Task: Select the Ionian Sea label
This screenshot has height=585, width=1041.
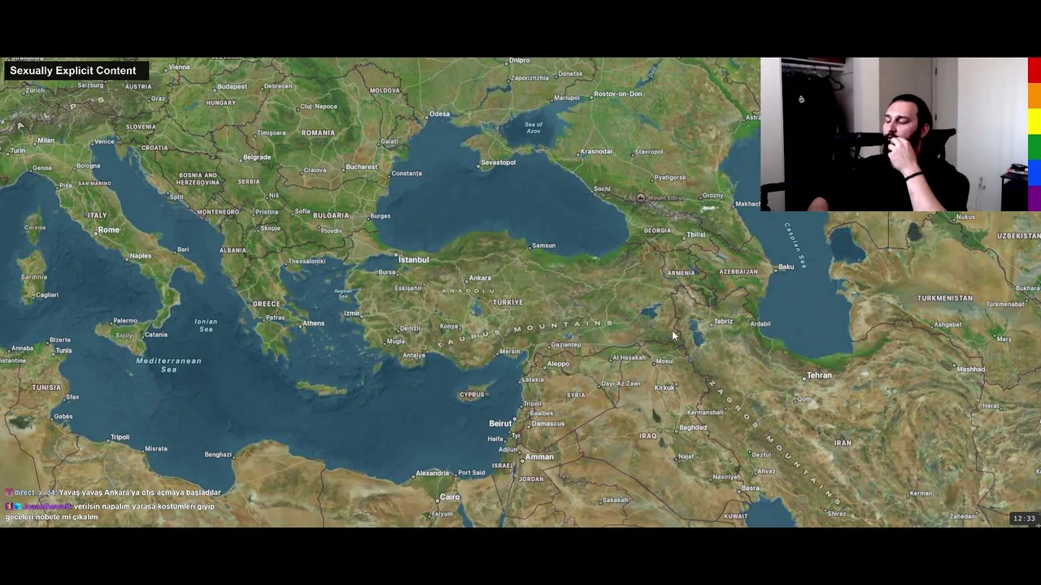Action: [206, 325]
